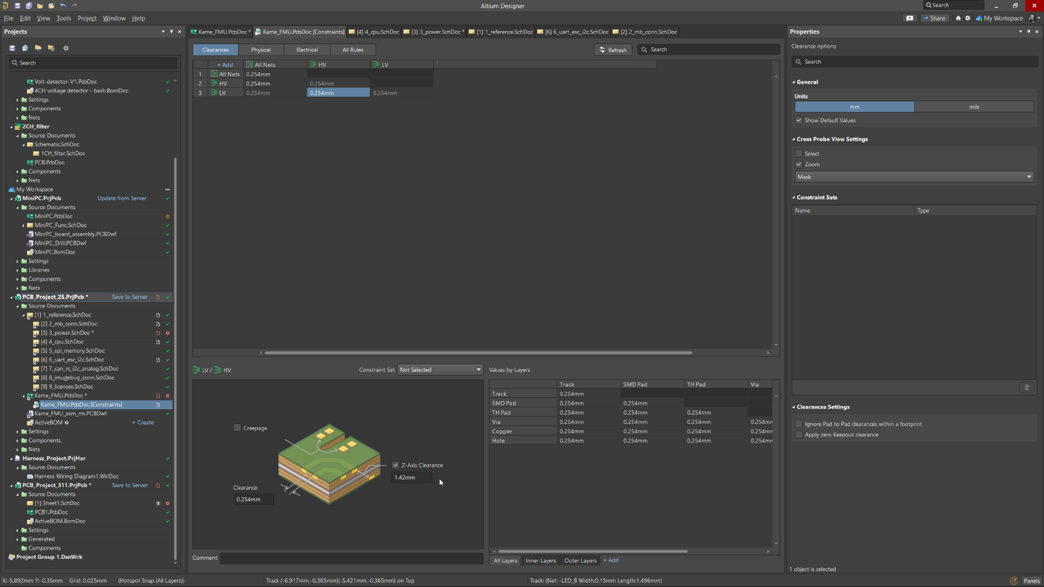Click the clearance matrix horizontal scrollbar

coord(478,353)
